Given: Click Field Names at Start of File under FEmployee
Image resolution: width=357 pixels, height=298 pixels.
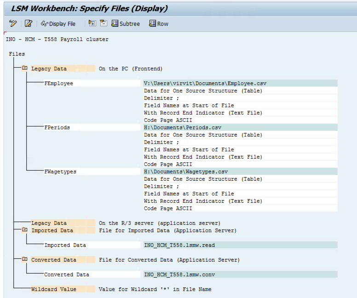Looking at the screenshot, I should [x=241, y=105].
